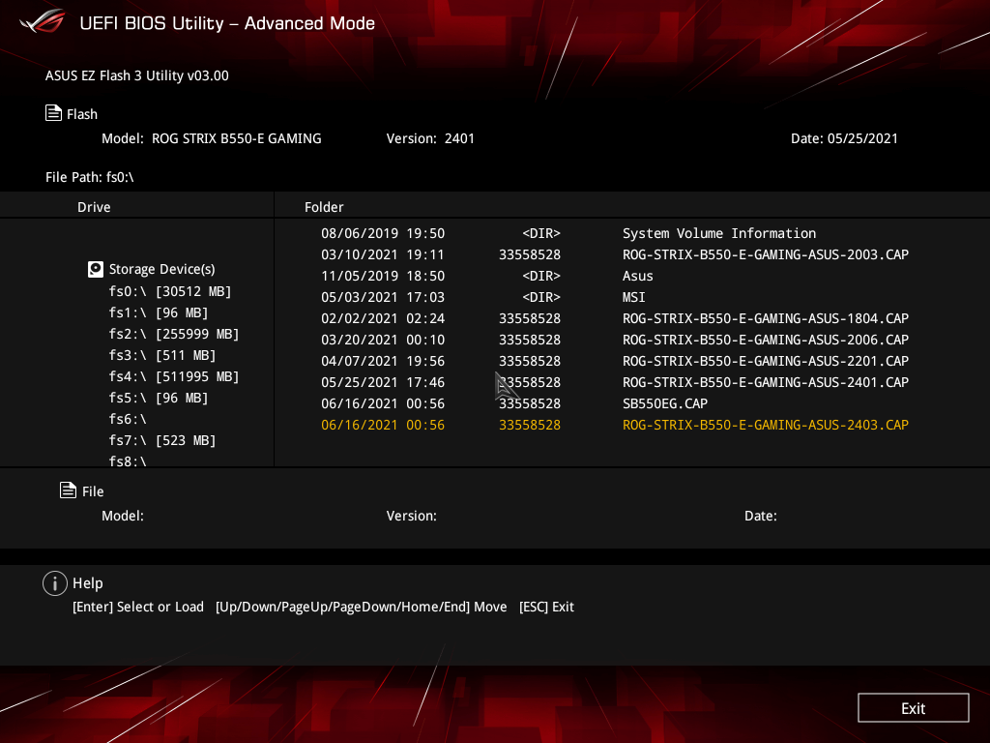Open the MSI folder
This screenshot has height=743, width=990.
634,297
